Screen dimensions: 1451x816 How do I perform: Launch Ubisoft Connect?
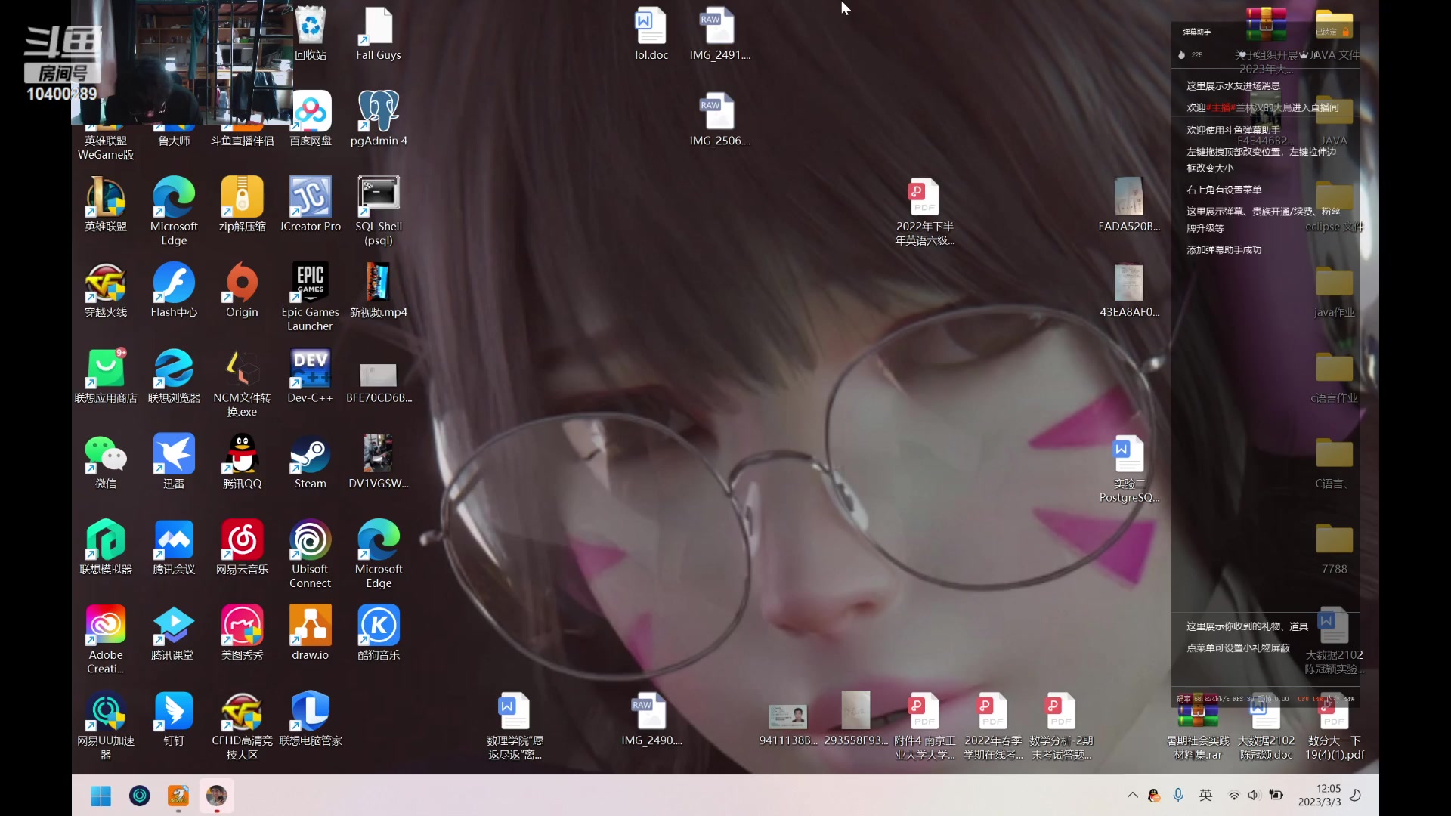310,554
